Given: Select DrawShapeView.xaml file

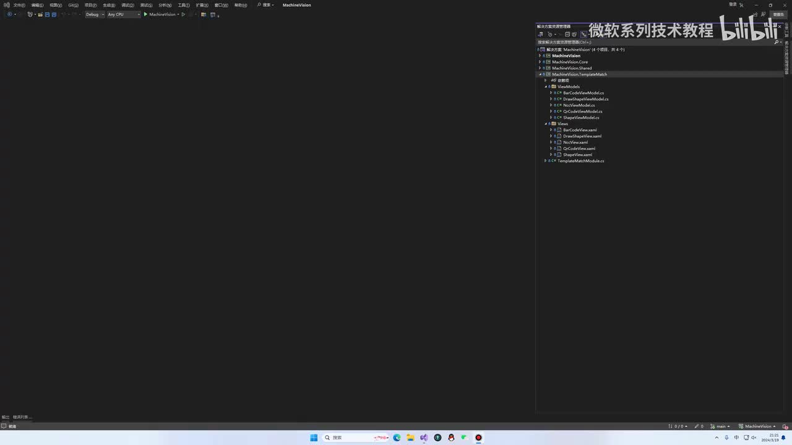Looking at the screenshot, I should click(582, 136).
